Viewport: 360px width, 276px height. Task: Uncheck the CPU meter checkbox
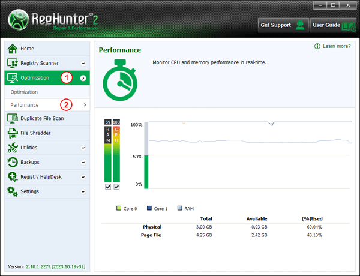pyautogui.click(x=116, y=187)
